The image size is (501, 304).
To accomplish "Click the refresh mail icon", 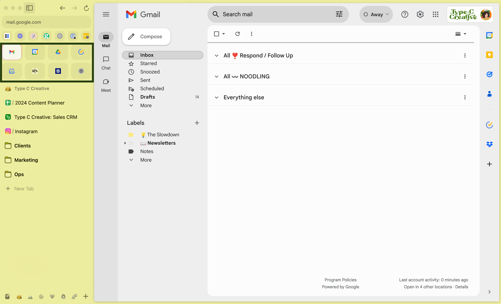I will [x=237, y=34].
